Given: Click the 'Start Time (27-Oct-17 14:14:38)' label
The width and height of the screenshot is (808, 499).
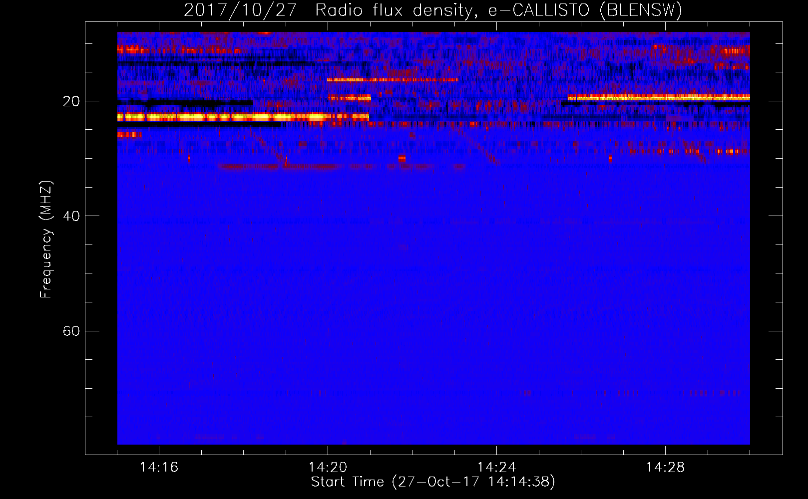Looking at the screenshot, I should pos(433,482).
